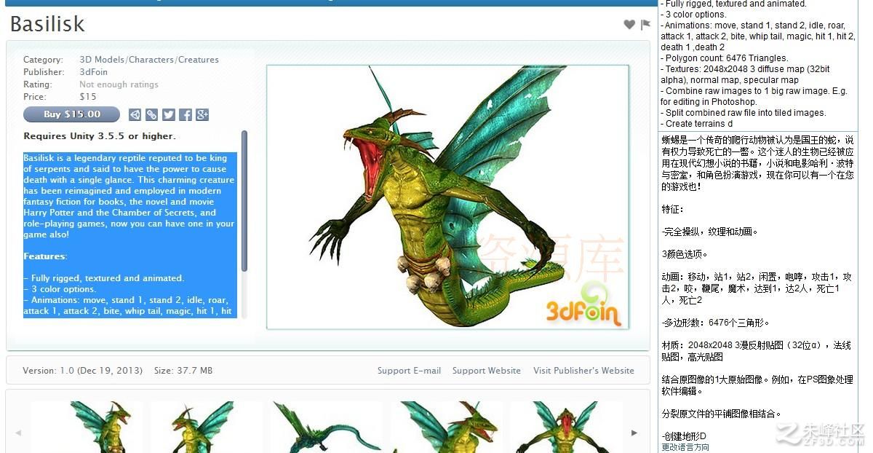Viewport: 873px width, 453px height.
Task: Select the fourth Basilisk thumbnail
Action: (447, 427)
